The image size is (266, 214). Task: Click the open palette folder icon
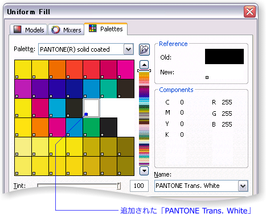pyautogui.click(x=144, y=49)
